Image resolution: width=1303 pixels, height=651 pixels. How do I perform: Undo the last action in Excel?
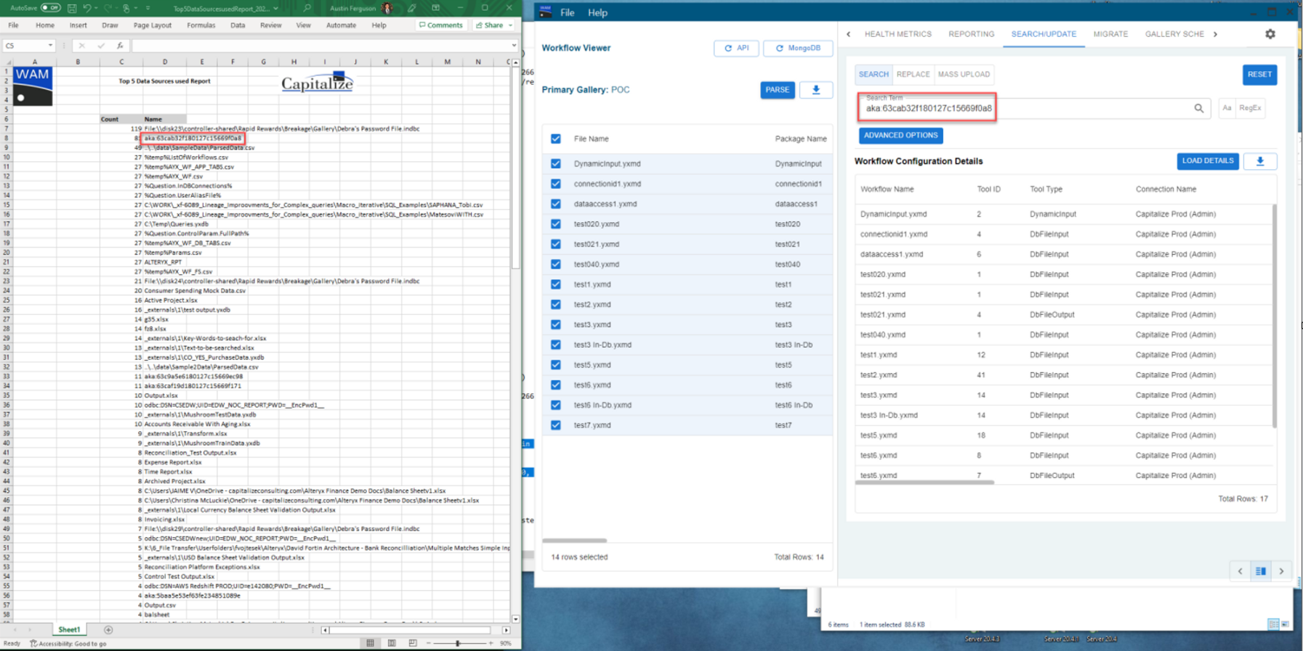click(x=87, y=9)
